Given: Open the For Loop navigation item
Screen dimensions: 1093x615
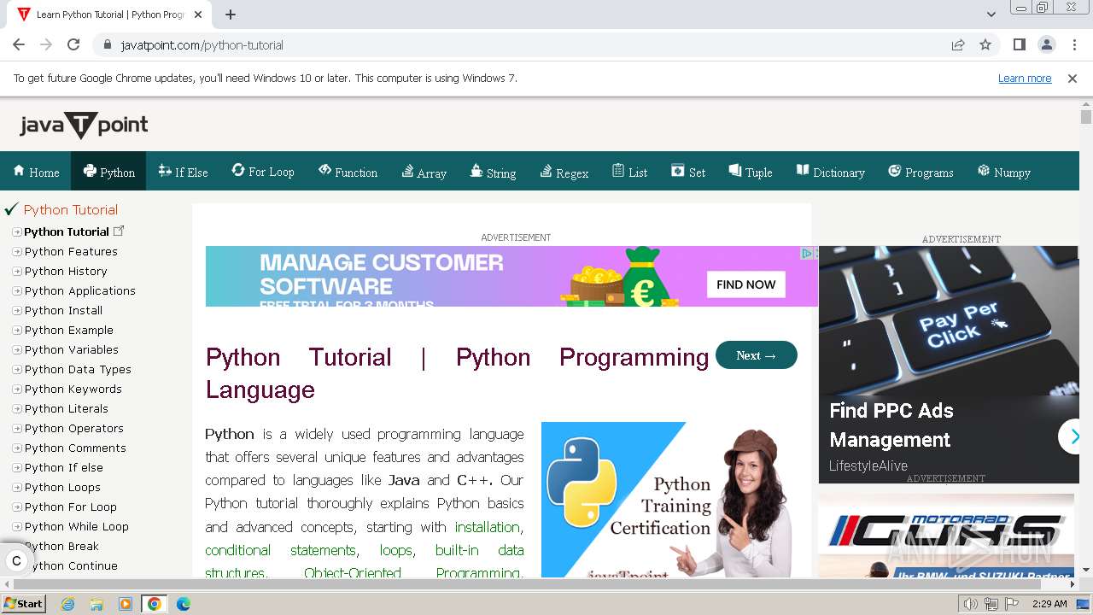Looking at the screenshot, I should pos(263,172).
